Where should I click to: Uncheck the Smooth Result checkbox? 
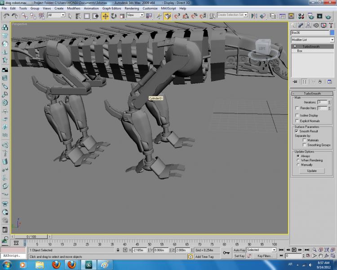pos(297,131)
